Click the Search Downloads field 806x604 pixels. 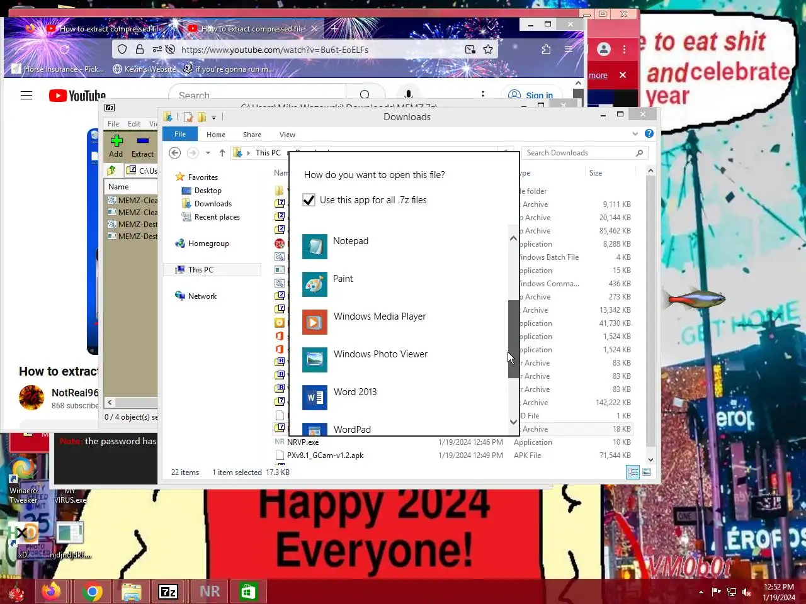(x=584, y=153)
